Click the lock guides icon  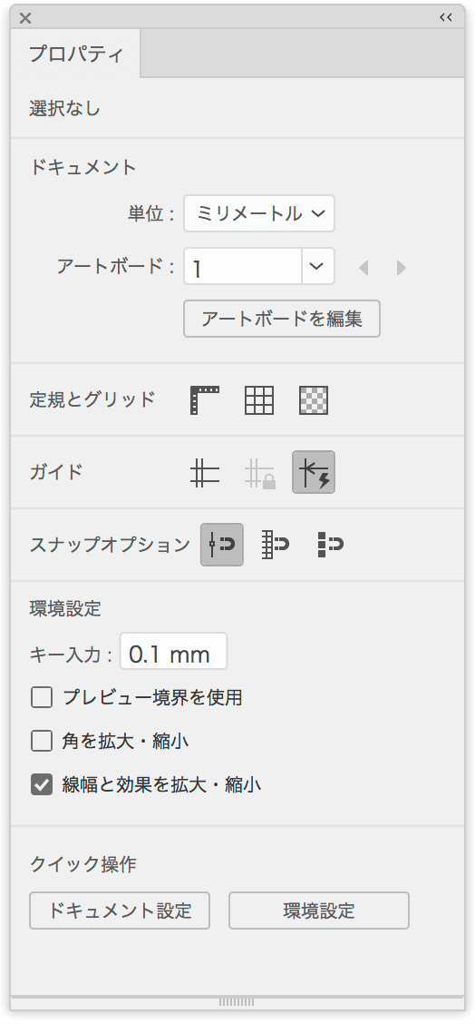coord(259,473)
